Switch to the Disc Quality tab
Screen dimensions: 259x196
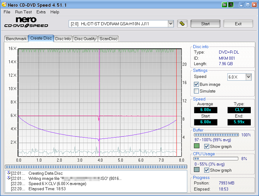(85, 39)
